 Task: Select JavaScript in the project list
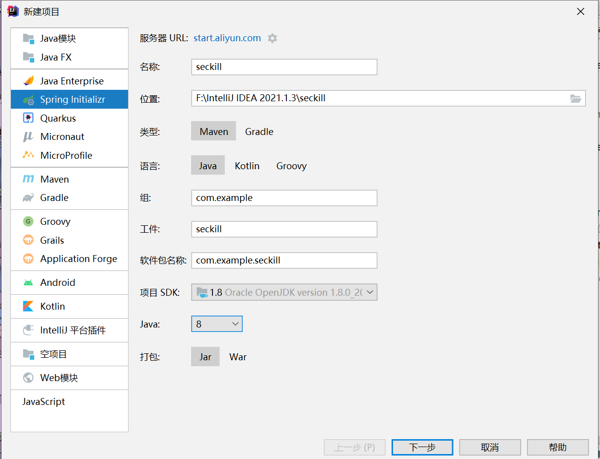pos(69,401)
